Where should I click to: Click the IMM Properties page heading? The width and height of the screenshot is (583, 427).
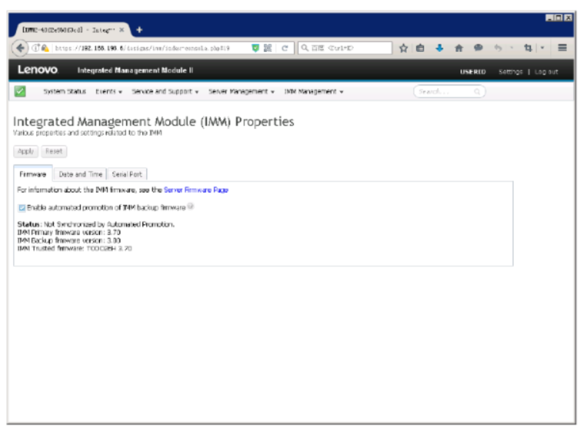click(x=153, y=122)
